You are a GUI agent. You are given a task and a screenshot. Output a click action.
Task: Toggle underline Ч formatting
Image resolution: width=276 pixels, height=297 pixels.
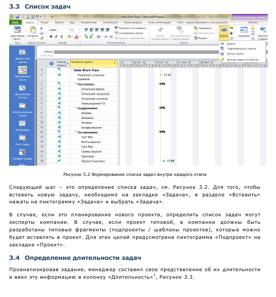pyautogui.click(x=61, y=37)
